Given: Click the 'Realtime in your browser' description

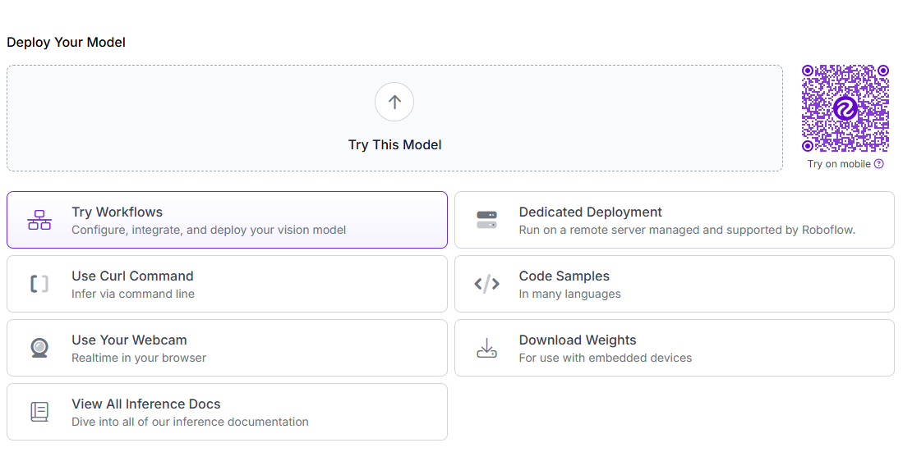Looking at the screenshot, I should pos(139,358).
